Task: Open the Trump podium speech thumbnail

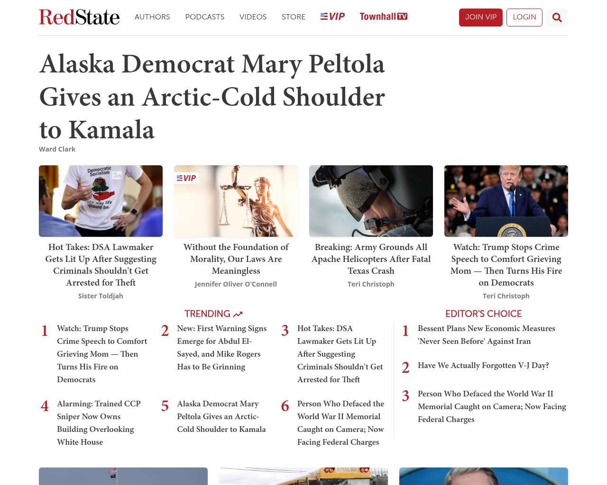Action: pyautogui.click(x=506, y=201)
